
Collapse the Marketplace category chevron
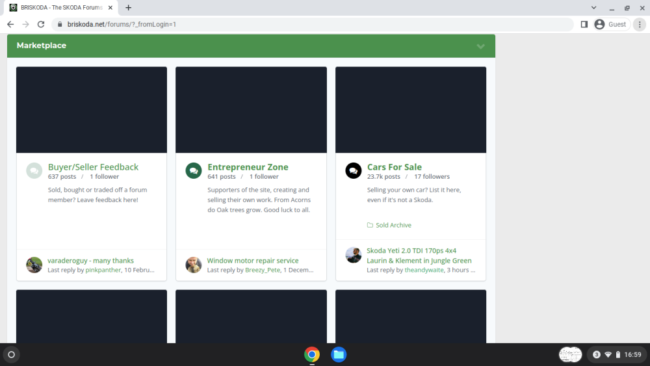pos(480,46)
